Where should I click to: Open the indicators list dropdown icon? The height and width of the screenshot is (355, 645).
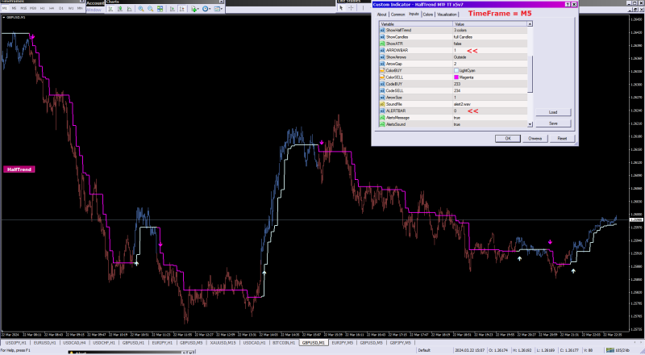[195, 9]
